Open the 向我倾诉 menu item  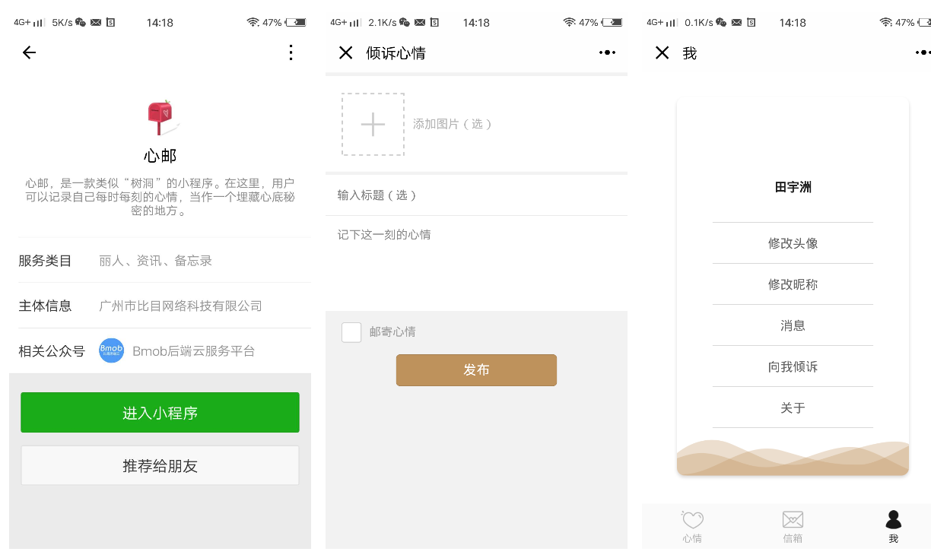tap(793, 366)
